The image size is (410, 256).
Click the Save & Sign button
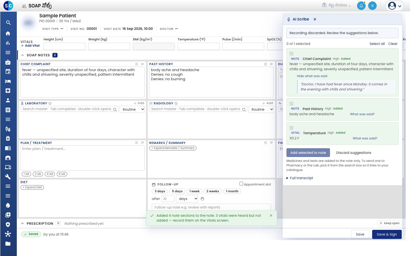click(x=387, y=234)
